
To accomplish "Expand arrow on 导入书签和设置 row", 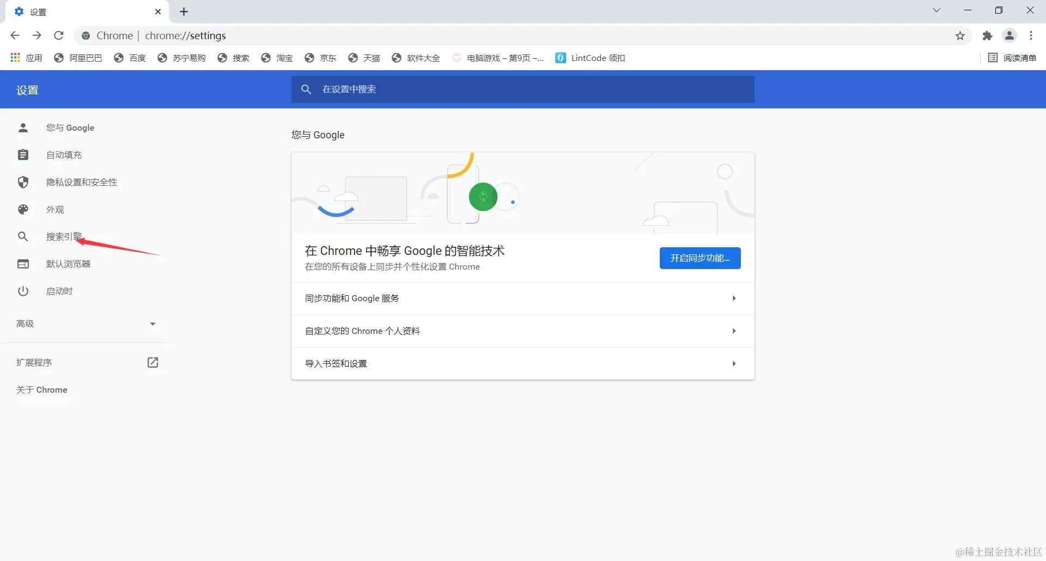I will 734,363.
